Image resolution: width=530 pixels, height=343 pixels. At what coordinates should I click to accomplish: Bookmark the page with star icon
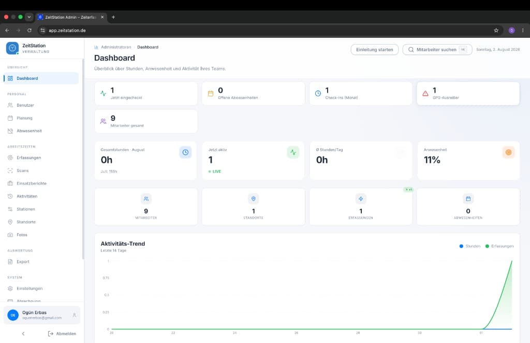pyautogui.click(x=496, y=31)
